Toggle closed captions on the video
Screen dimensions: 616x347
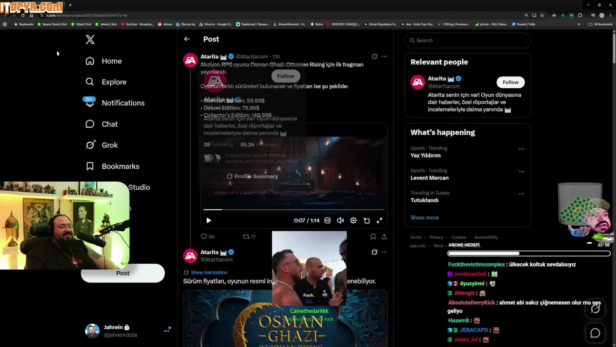click(327, 220)
